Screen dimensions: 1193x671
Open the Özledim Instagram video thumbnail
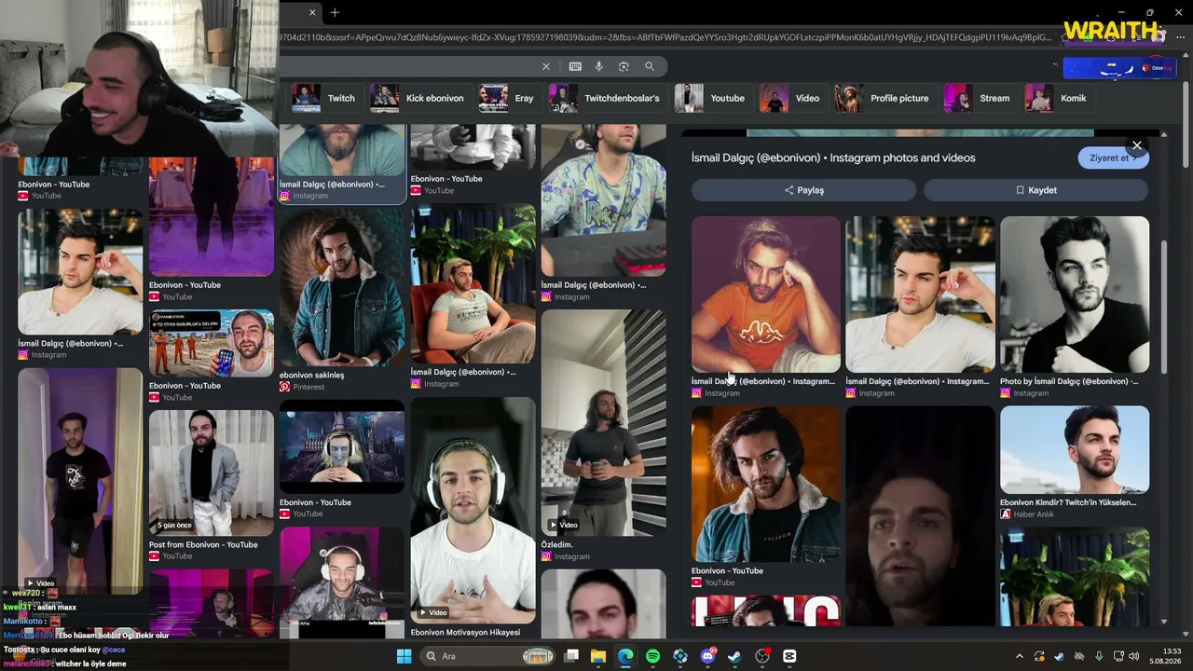pos(604,422)
